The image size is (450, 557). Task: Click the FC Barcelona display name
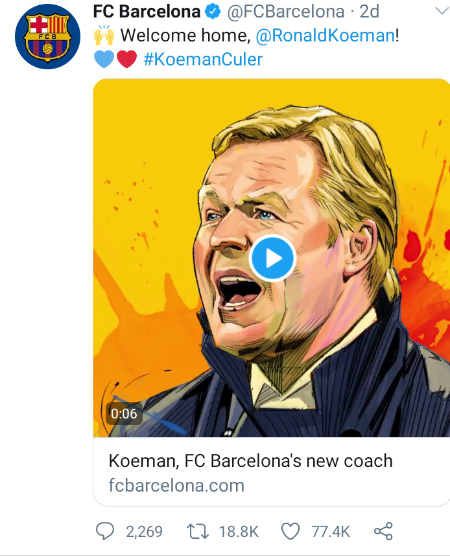coord(147,12)
